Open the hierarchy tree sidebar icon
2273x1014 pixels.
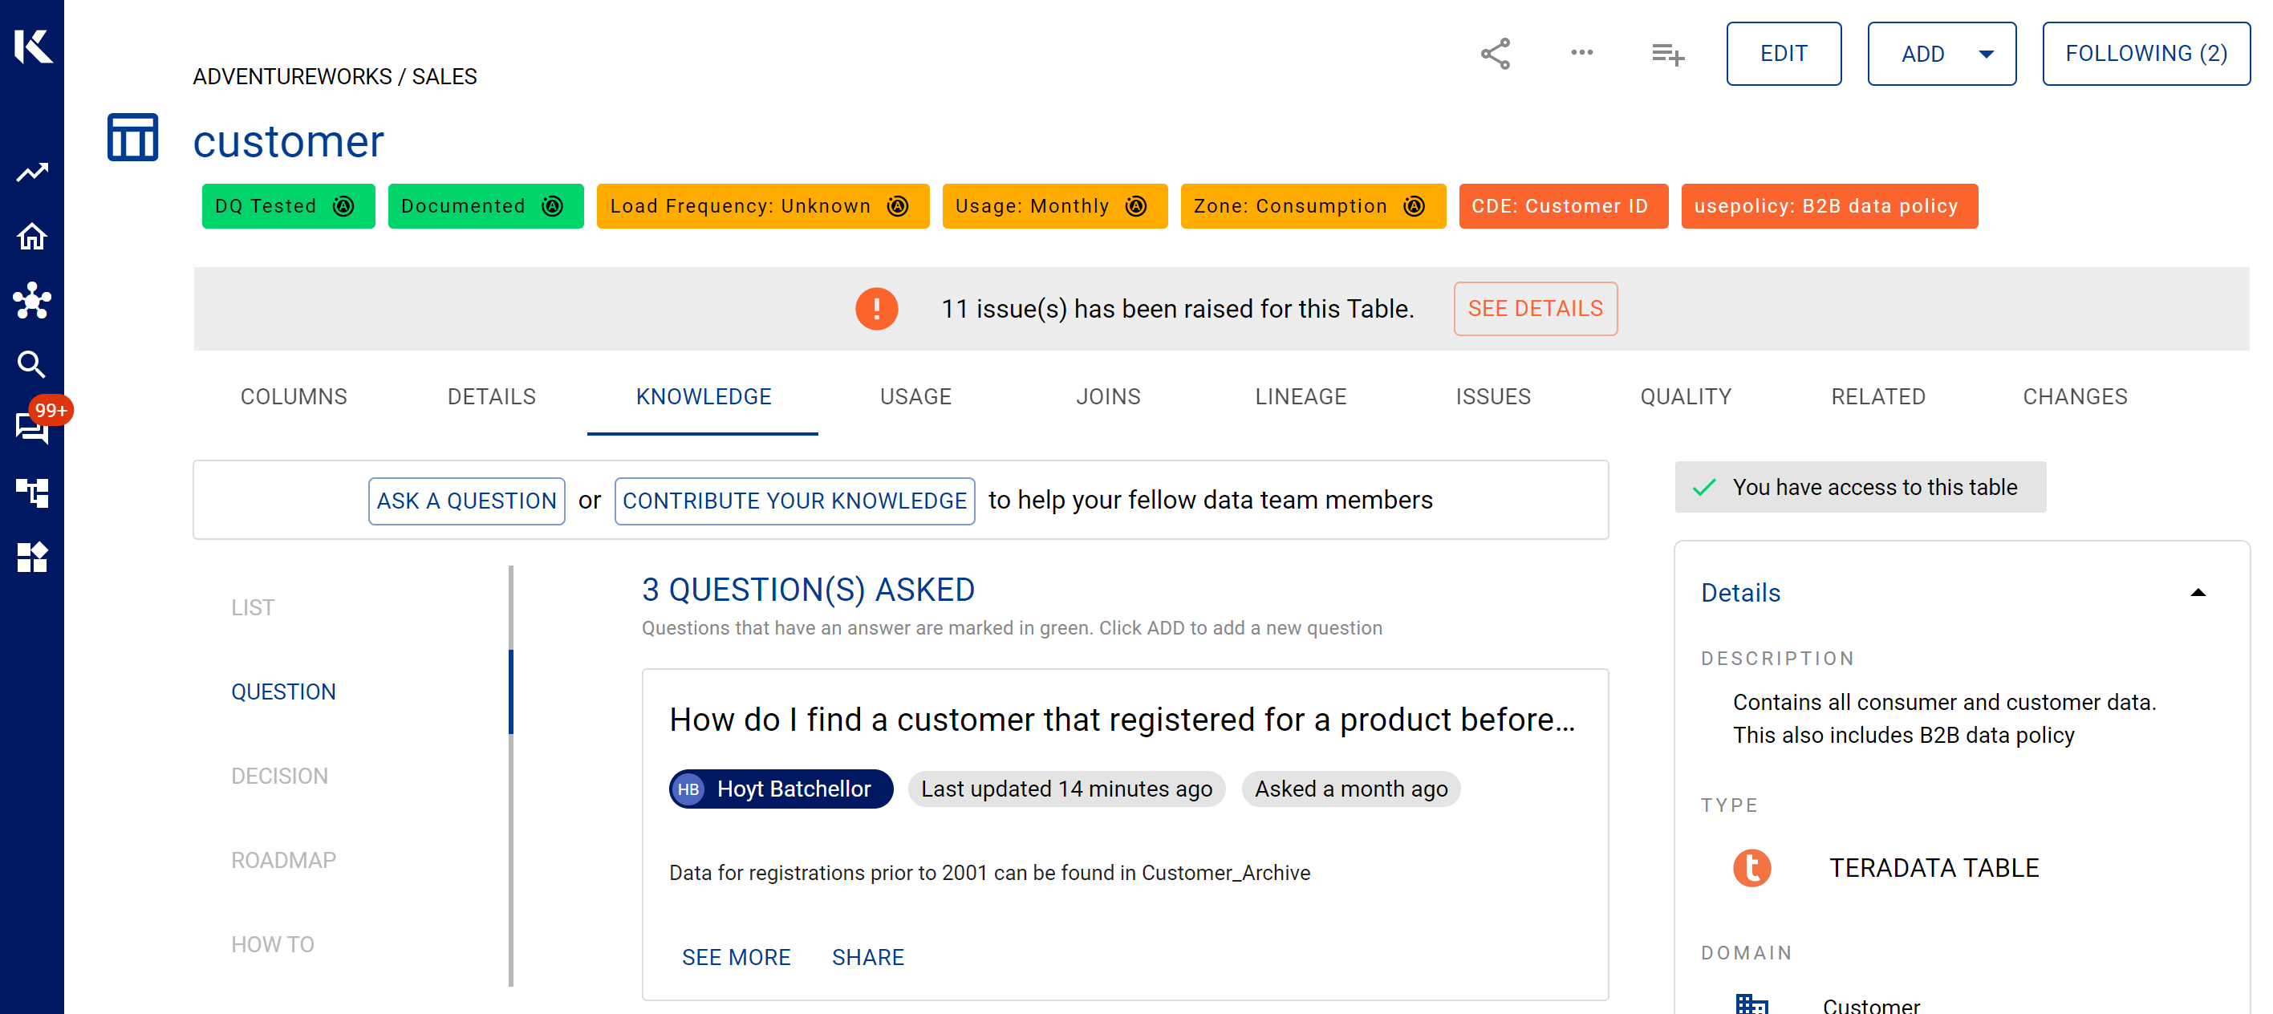(32, 493)
